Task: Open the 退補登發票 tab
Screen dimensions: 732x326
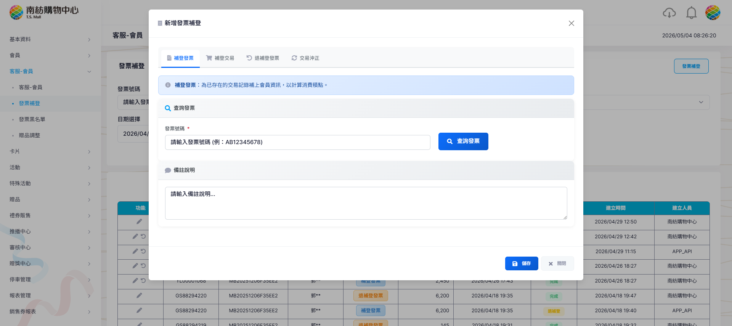Action: [x=263, y=58]
